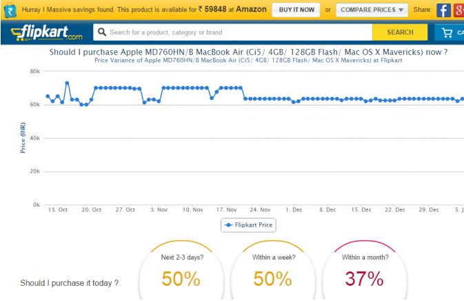The width and height of the screenshot is (464, 301).
Task: Click the yellow Search button
Action: pyautogui.click(x=400, y=32)
